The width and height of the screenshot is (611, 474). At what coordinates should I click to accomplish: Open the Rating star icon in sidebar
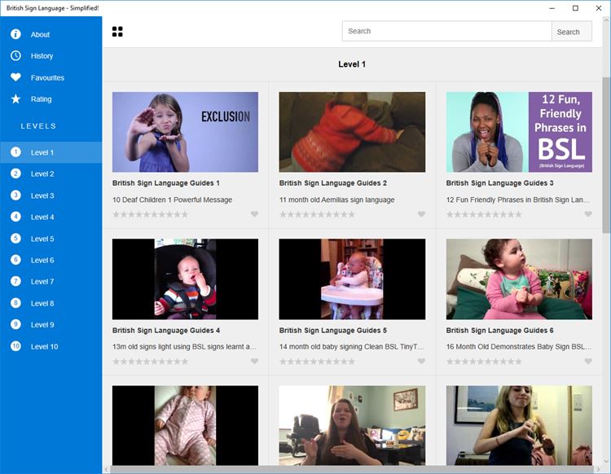pyautogui.click(x=15, y=99)
